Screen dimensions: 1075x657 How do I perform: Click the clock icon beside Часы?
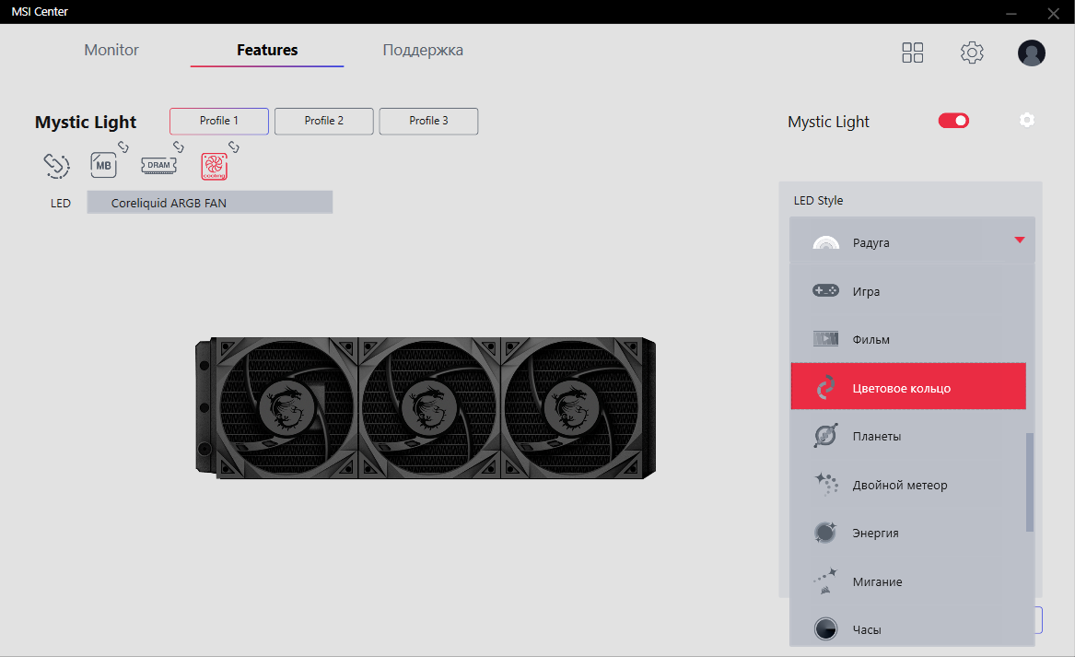(825, 628)
